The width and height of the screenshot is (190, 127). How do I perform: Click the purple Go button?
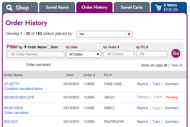pyautogui.click(x=176, y=53)
